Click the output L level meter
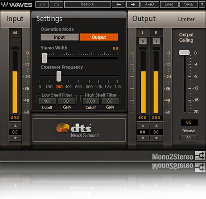The width and height of the screenshot is (206, 199). click(x=143, y=82)
